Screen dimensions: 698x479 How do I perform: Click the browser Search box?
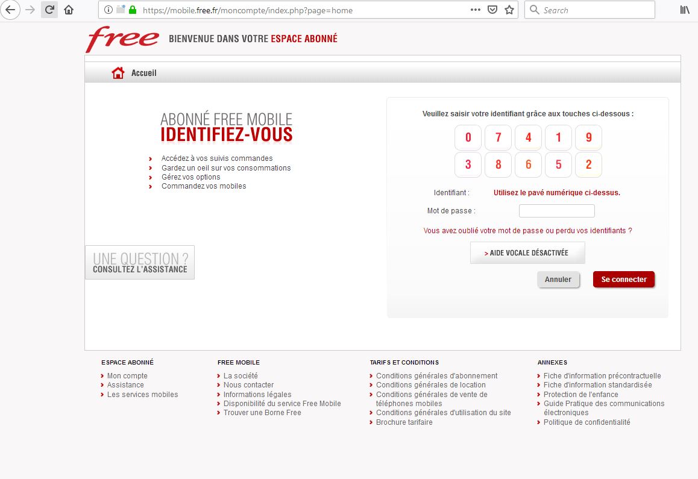pyautogui.click(x=590, y=10)
